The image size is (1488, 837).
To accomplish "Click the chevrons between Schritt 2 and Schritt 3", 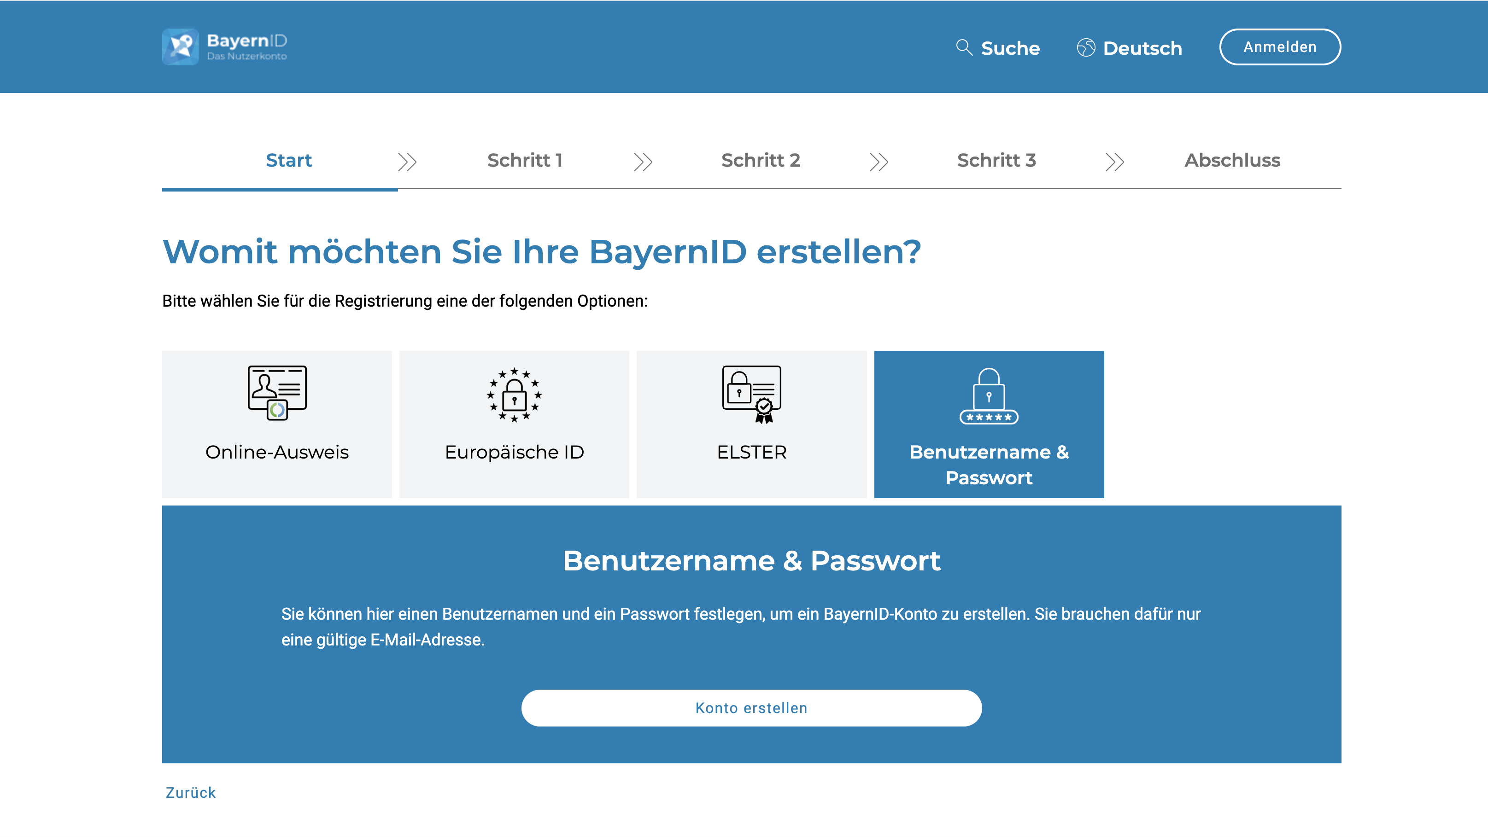I will tap(879, 162).
